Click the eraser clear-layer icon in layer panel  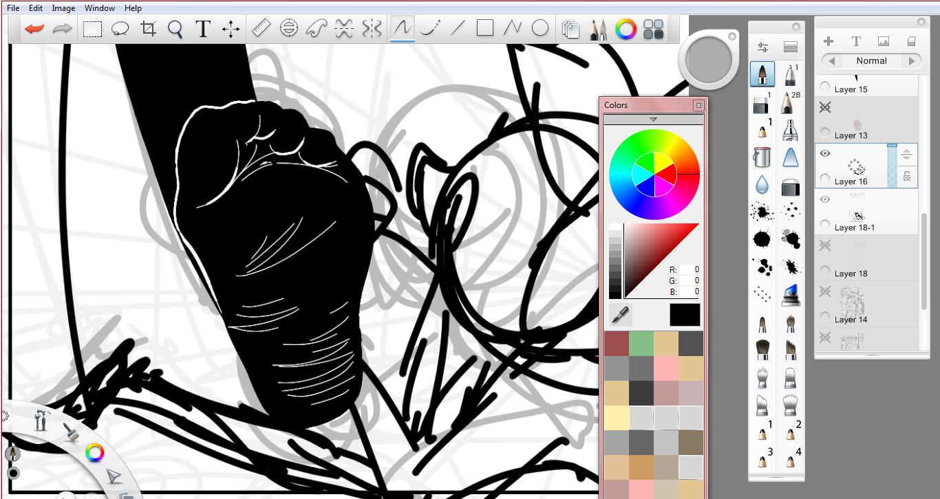(x=912, y=42)
